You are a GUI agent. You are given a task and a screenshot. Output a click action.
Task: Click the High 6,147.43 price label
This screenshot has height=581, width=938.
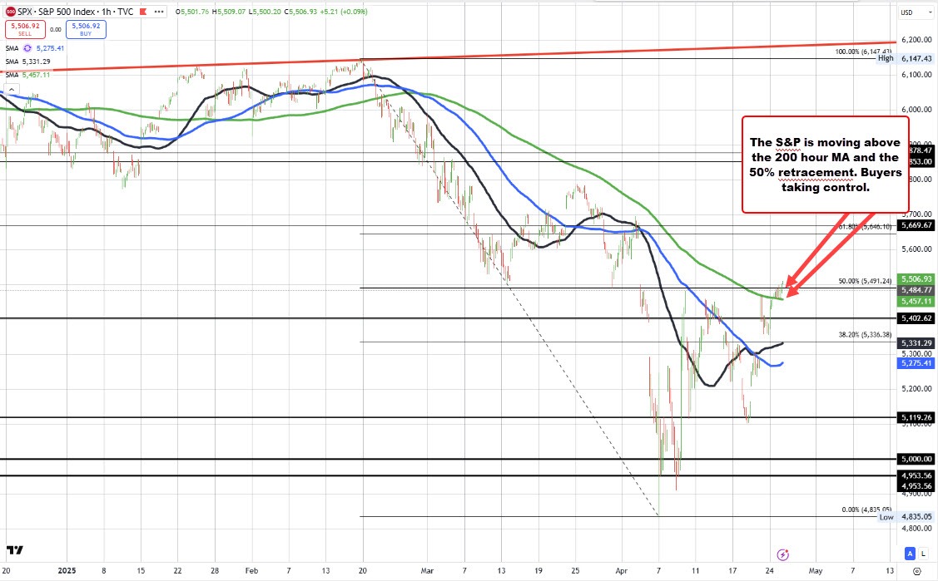913,59
